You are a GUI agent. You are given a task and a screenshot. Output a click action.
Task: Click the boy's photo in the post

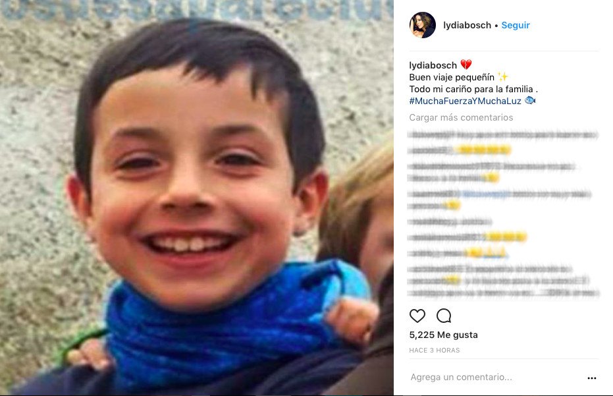[x=197, y=198]
